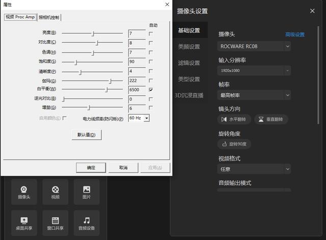Switch to the 照相机控制 tab
326x240 pixels.
(x=49, y=17)
